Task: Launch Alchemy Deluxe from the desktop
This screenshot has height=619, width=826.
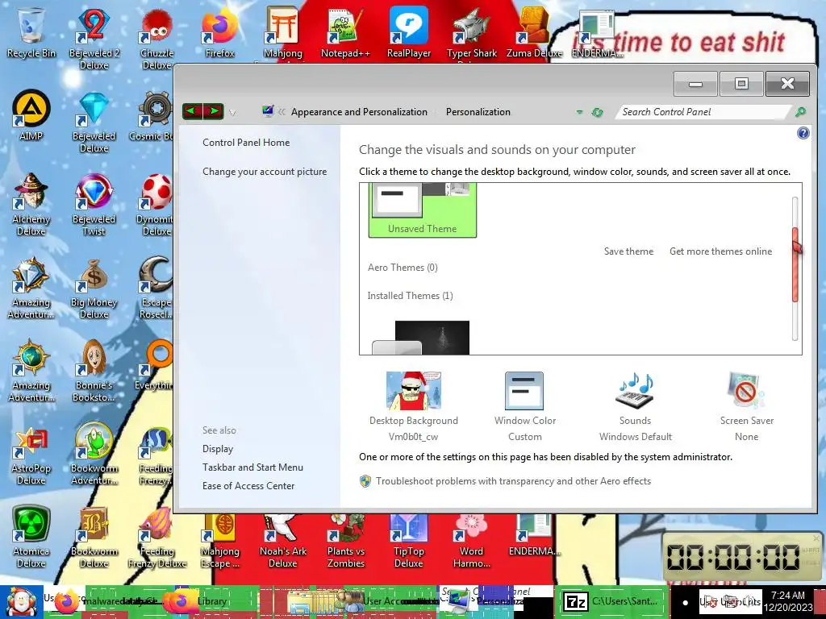Action: point(31,205)
